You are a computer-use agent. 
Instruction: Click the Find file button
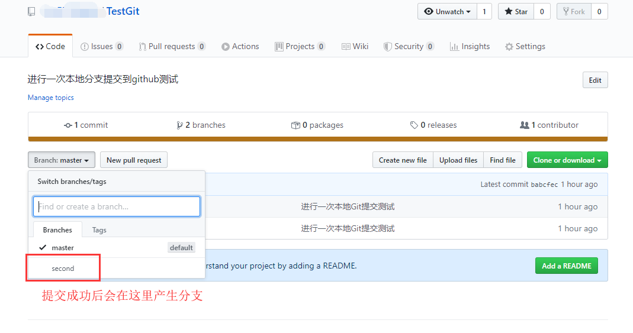[x=503, y=160]
